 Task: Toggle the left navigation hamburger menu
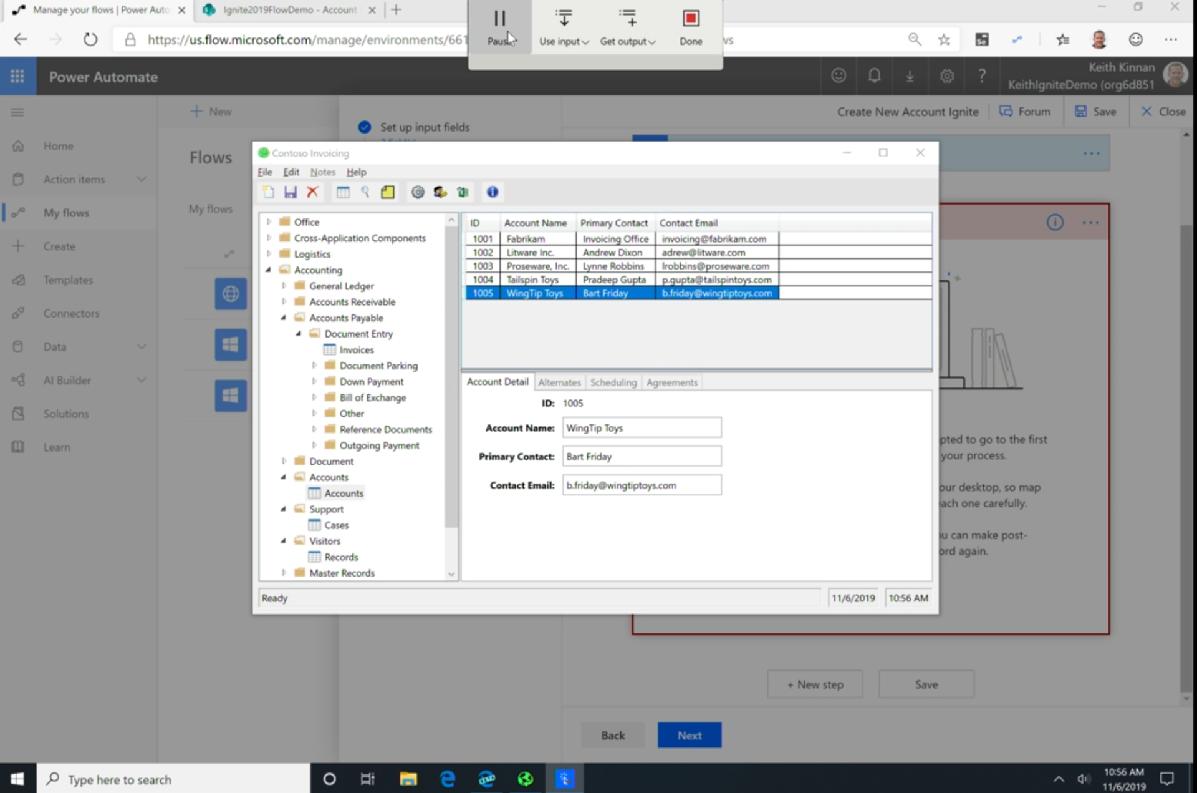[17, 112]
